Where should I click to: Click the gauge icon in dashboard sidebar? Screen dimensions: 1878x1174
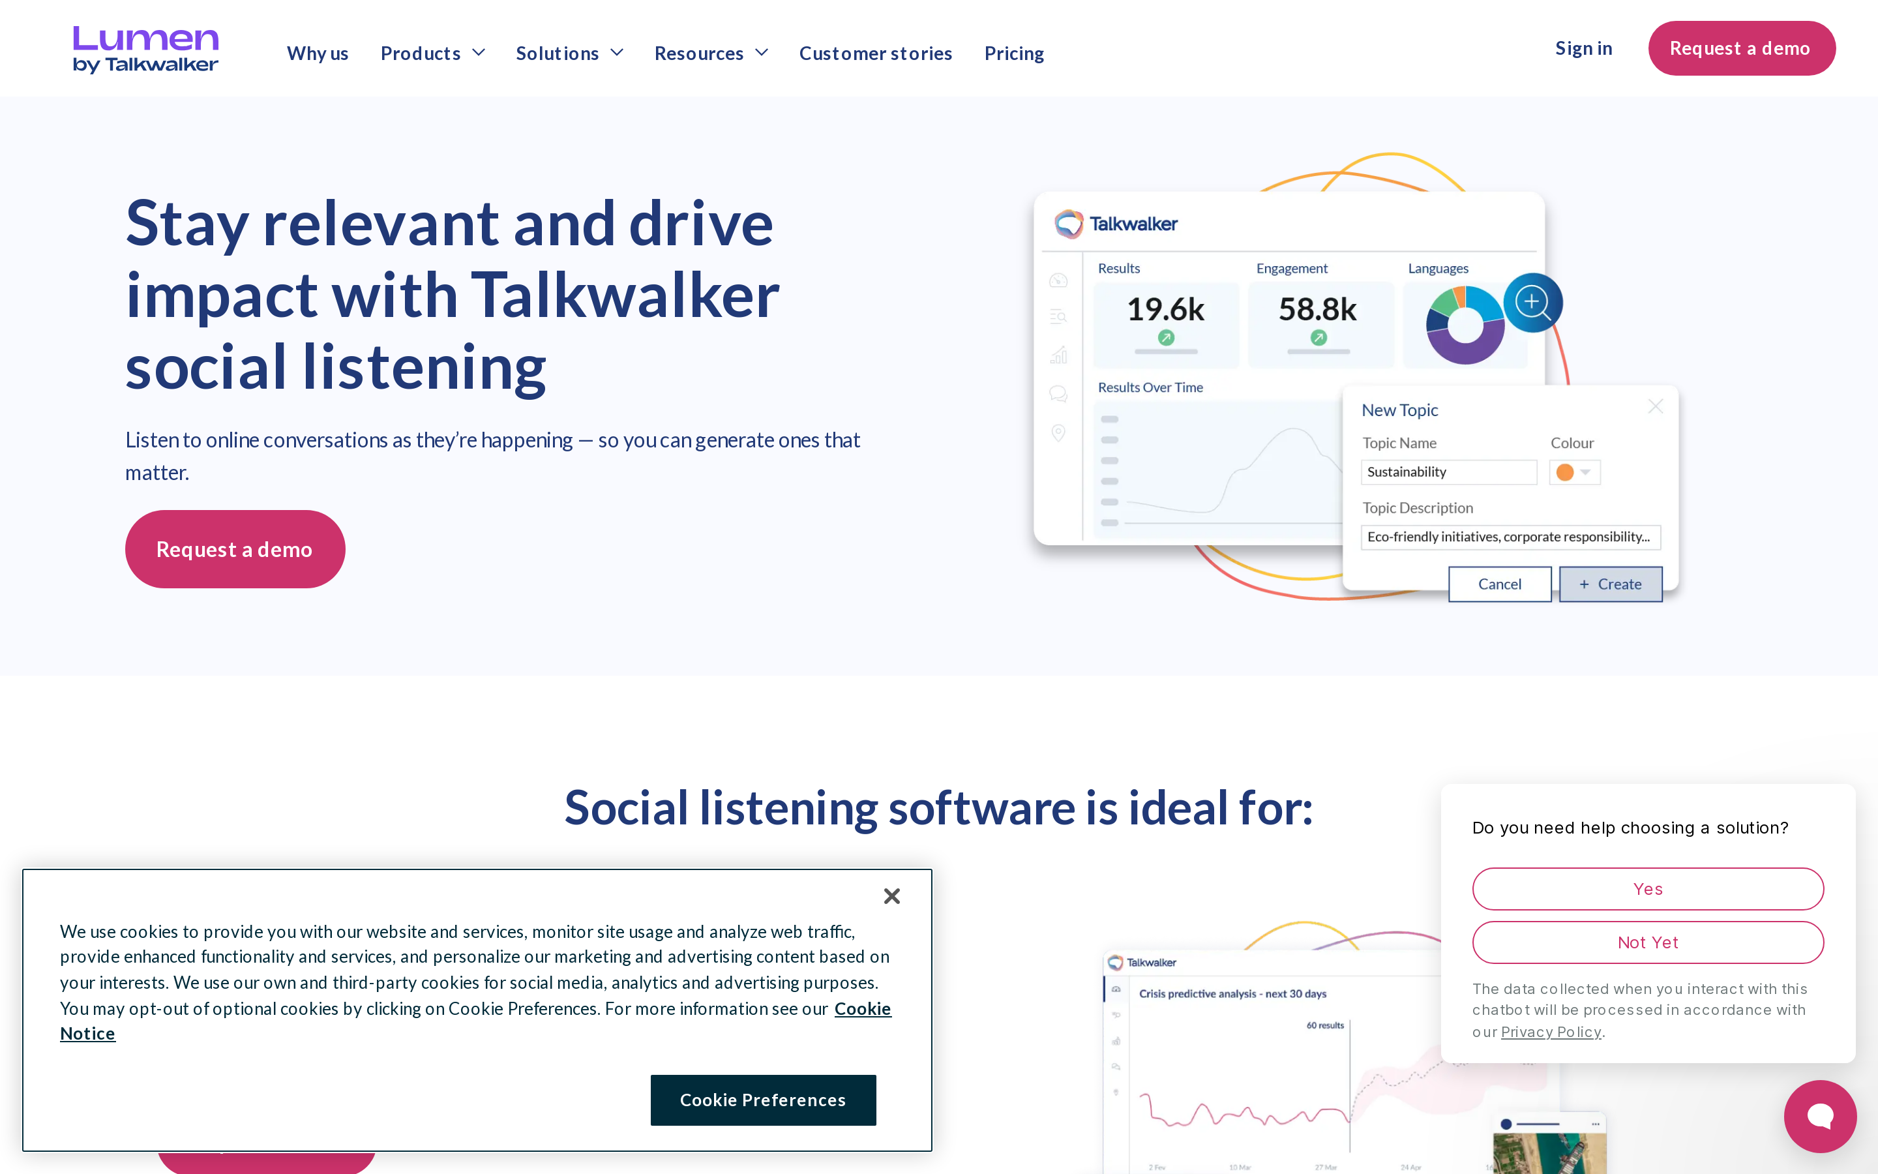[1058, 280]
